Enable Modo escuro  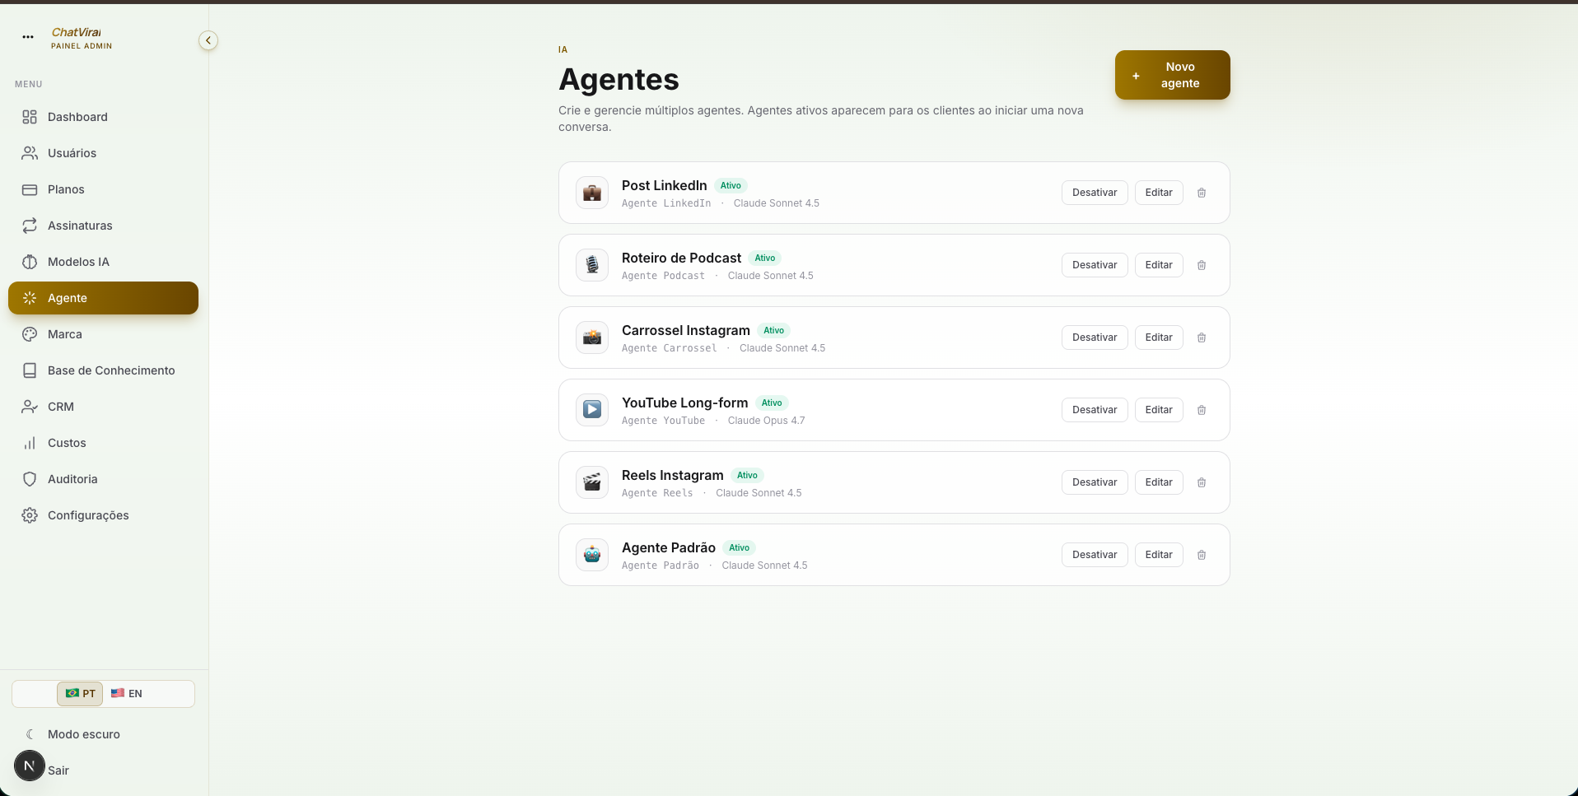click(x=103, y=734)
